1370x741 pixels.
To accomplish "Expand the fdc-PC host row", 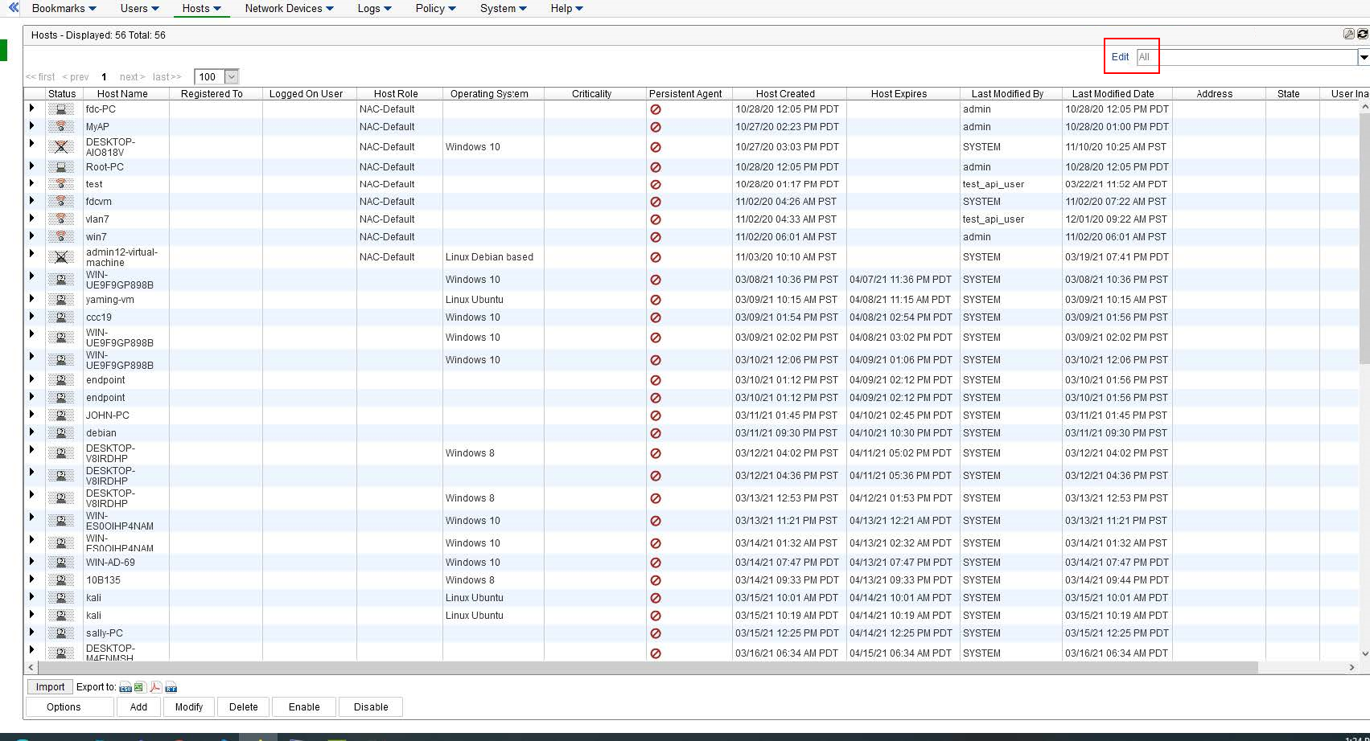I will 32,108.
